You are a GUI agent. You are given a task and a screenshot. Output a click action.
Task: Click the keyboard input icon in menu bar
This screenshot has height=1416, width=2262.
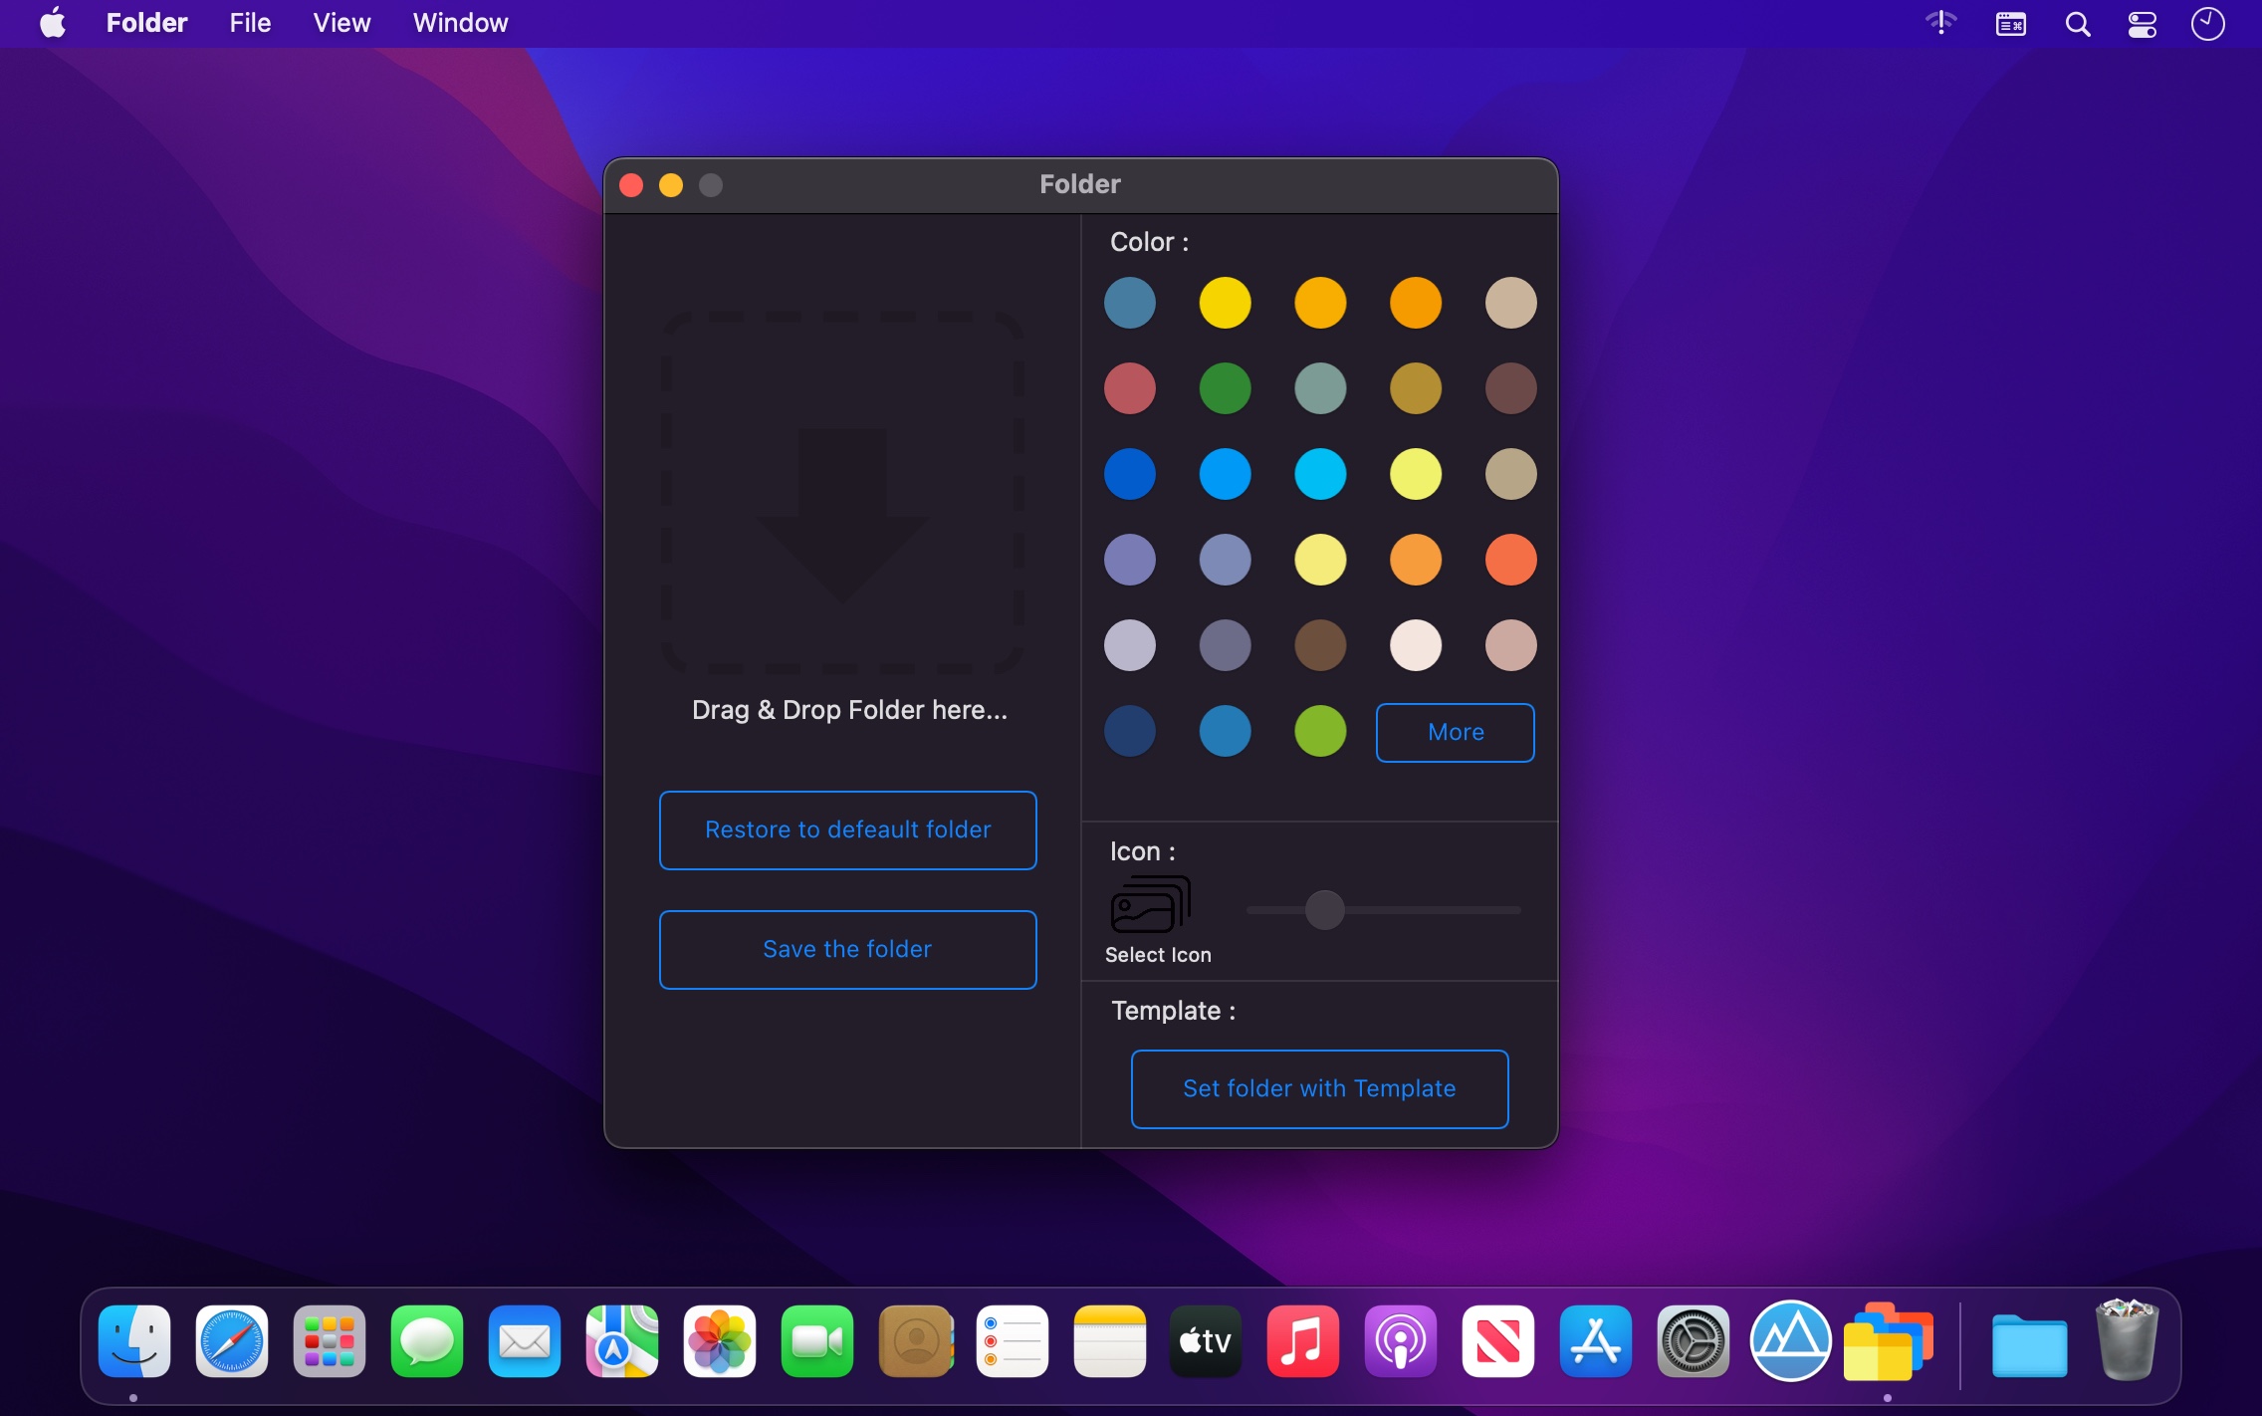coord(2011,24)
